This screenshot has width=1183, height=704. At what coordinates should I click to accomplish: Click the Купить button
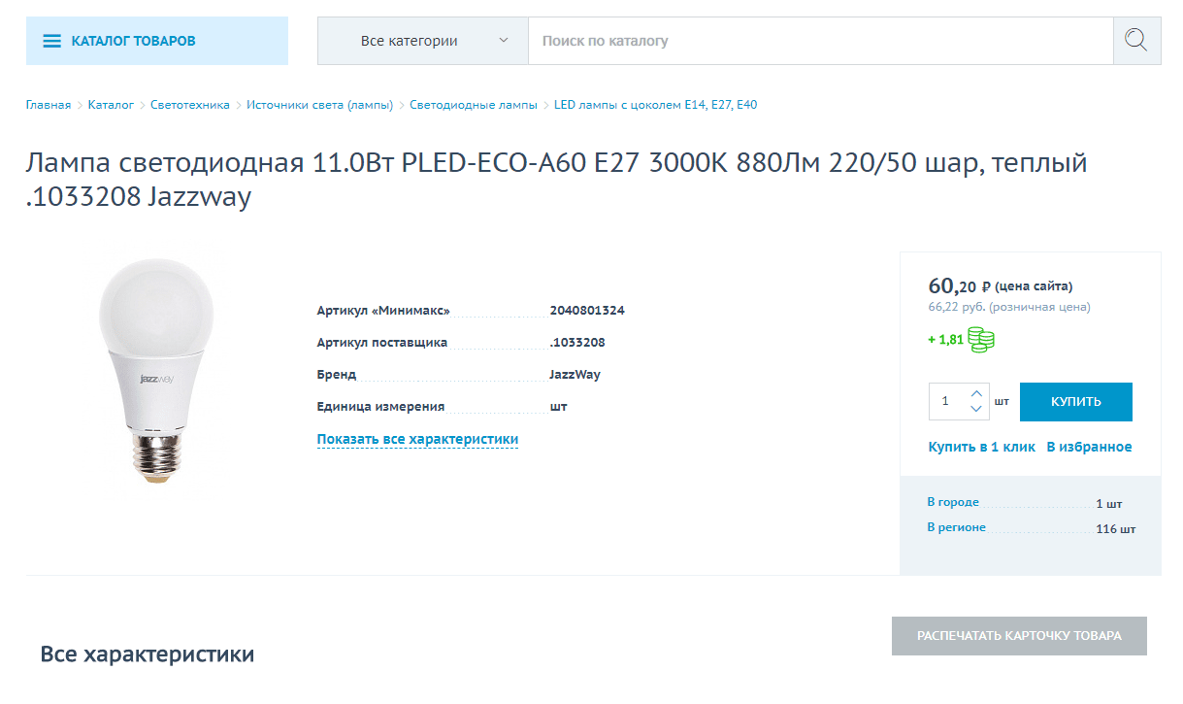click(1075, 402)
